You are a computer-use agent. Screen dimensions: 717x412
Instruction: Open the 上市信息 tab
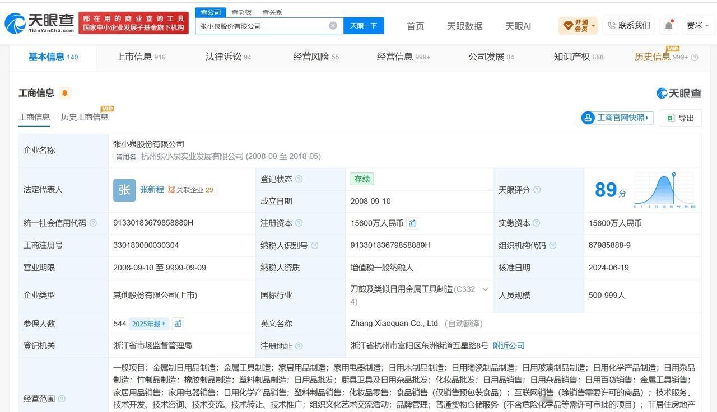click(141, 57)
